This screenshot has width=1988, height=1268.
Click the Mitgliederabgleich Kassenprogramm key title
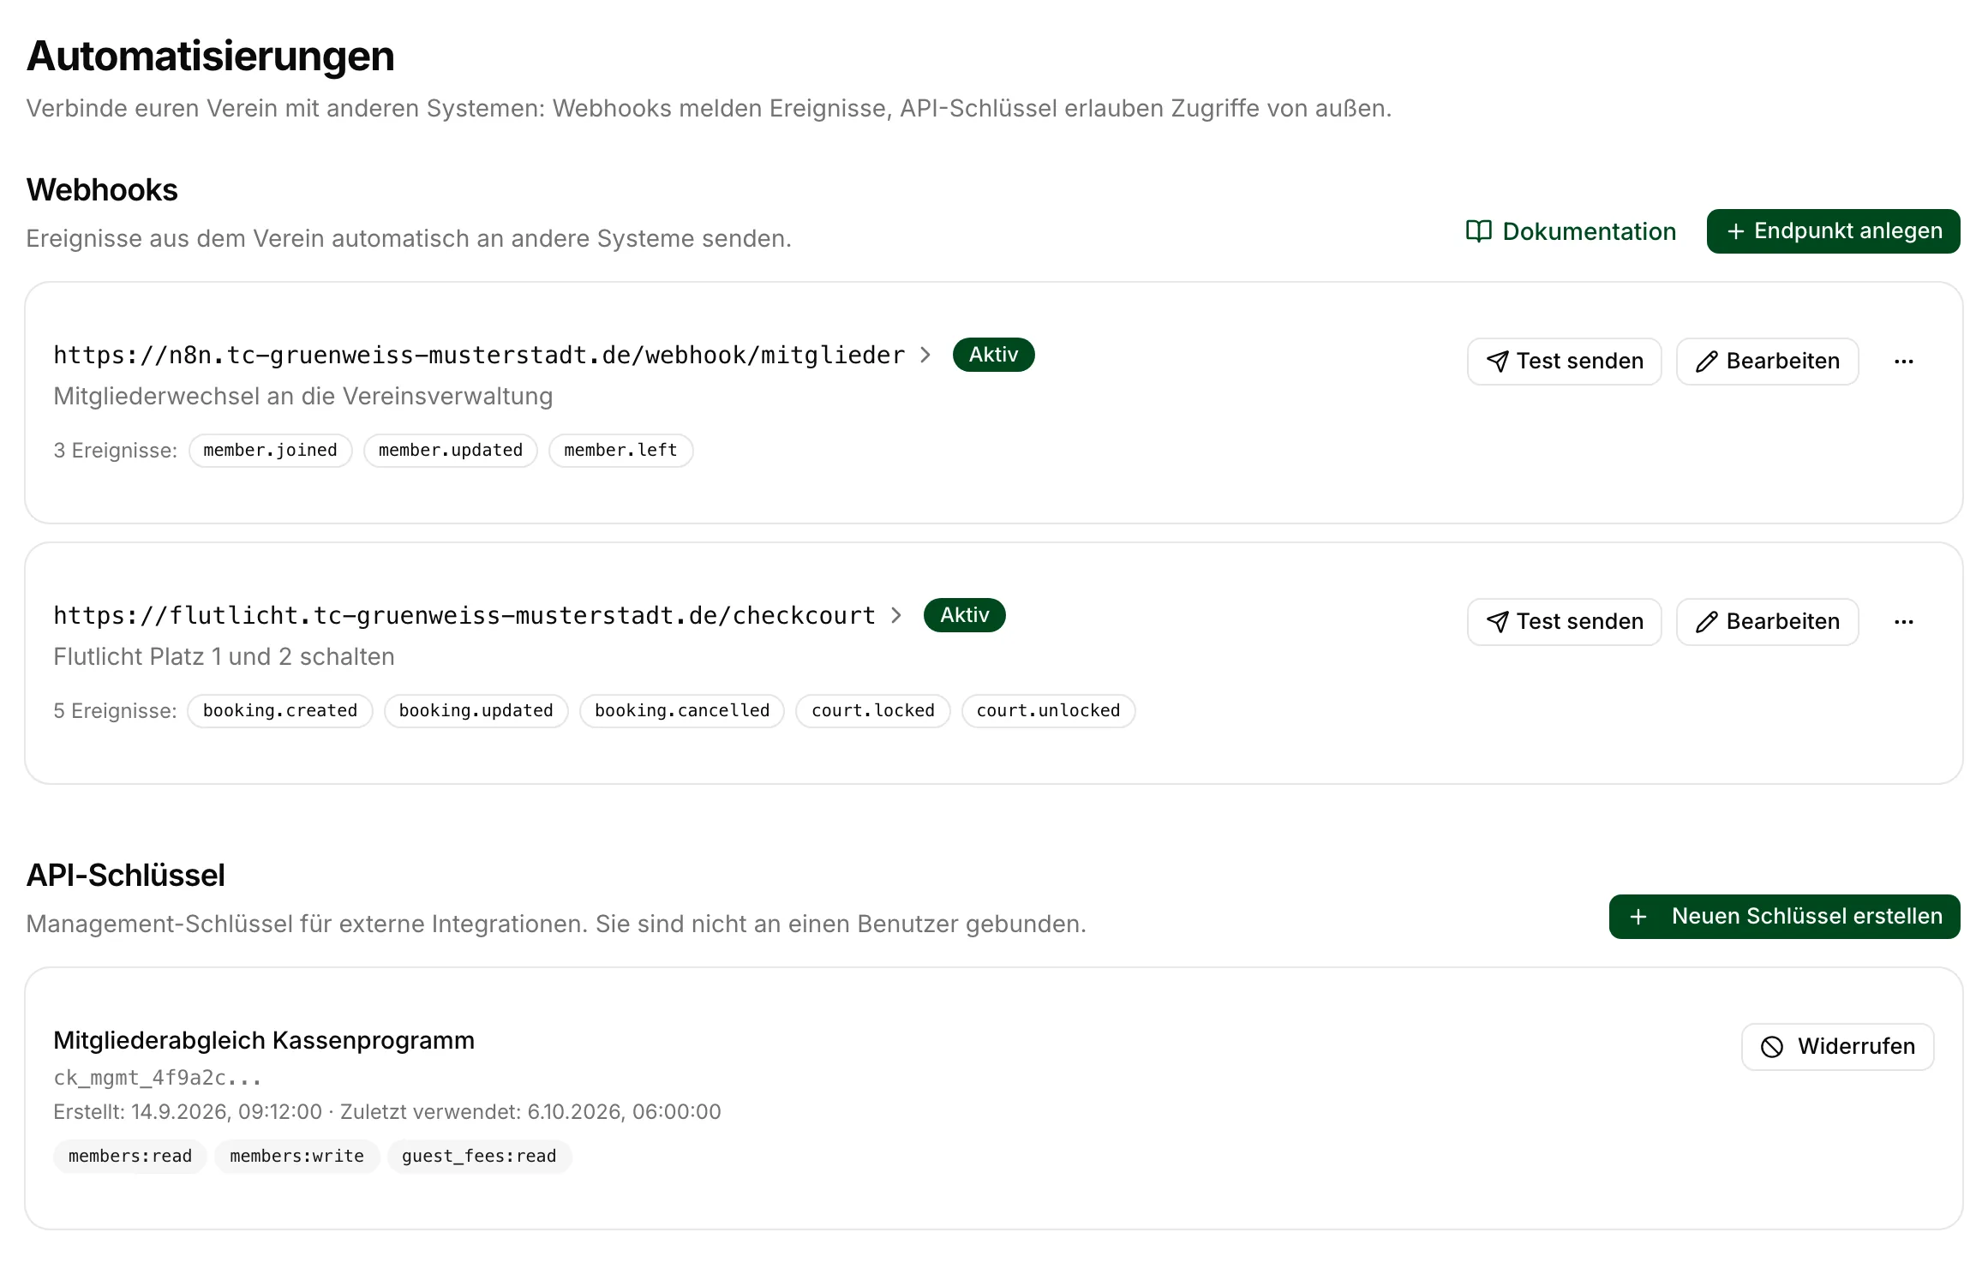pyautogui.click(x=264, y=1040)
